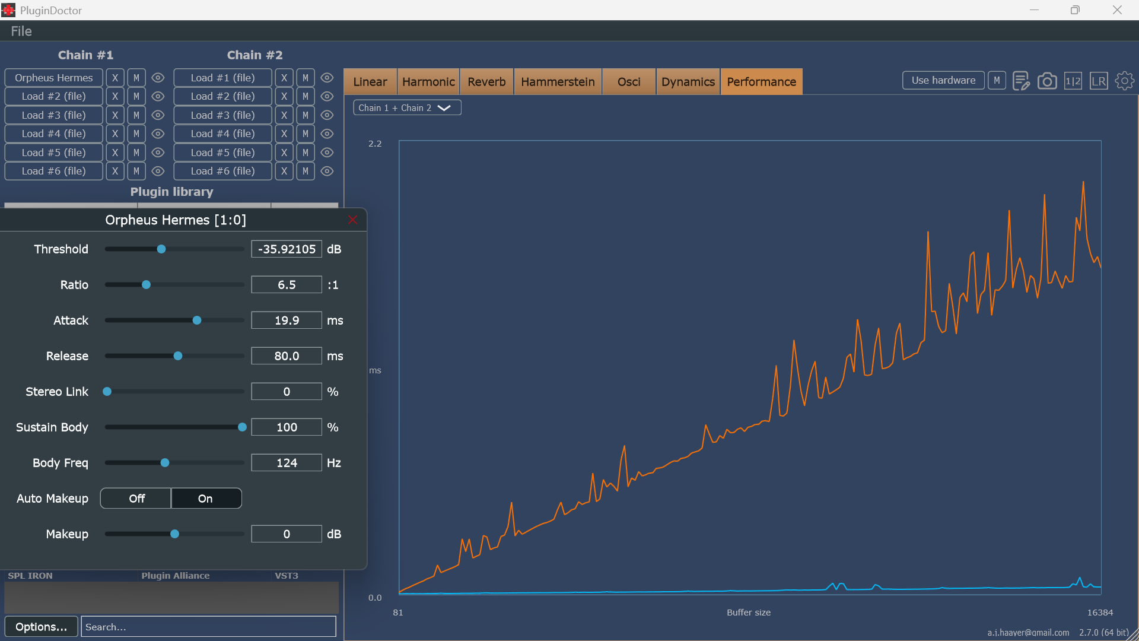Click the Attack value field 19.9

(287, 320)
